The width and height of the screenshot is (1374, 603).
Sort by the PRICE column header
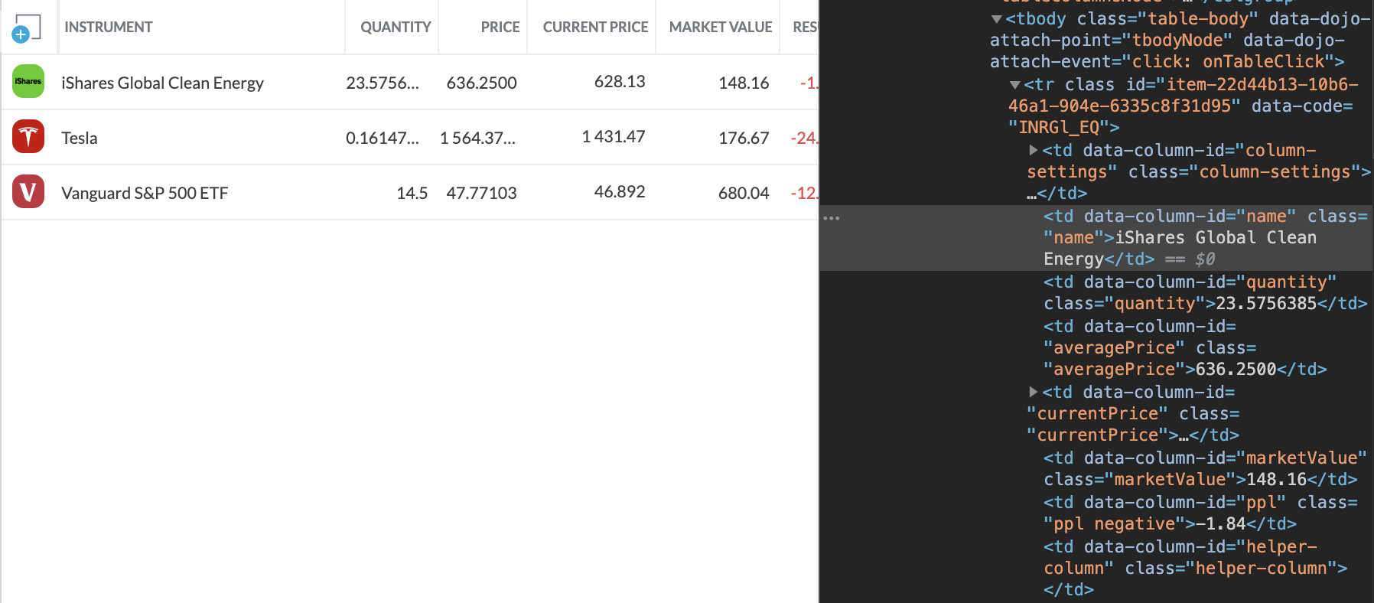[x=500, y=27]
